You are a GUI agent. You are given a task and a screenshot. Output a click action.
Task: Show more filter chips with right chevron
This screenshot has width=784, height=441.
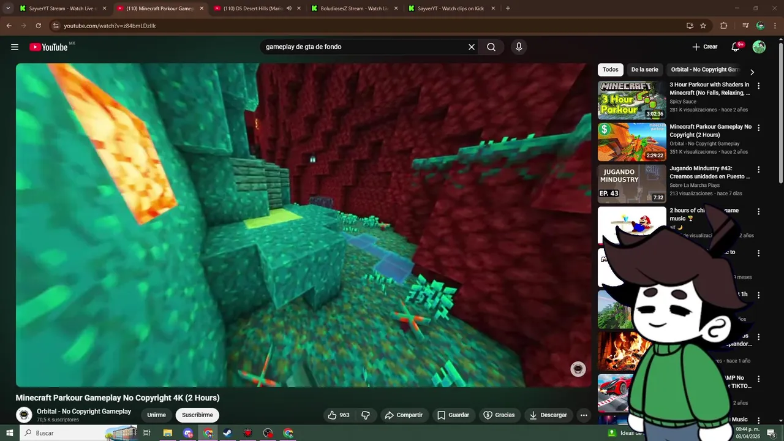pos(752,72)
